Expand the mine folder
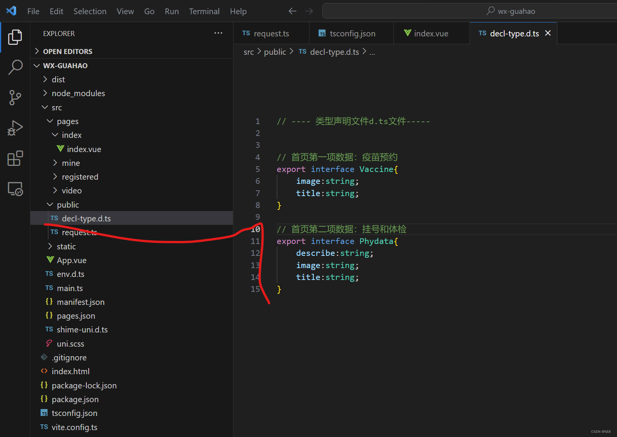Screen dimensions: 617x437 pyautogui.click(x=55, y=163)
